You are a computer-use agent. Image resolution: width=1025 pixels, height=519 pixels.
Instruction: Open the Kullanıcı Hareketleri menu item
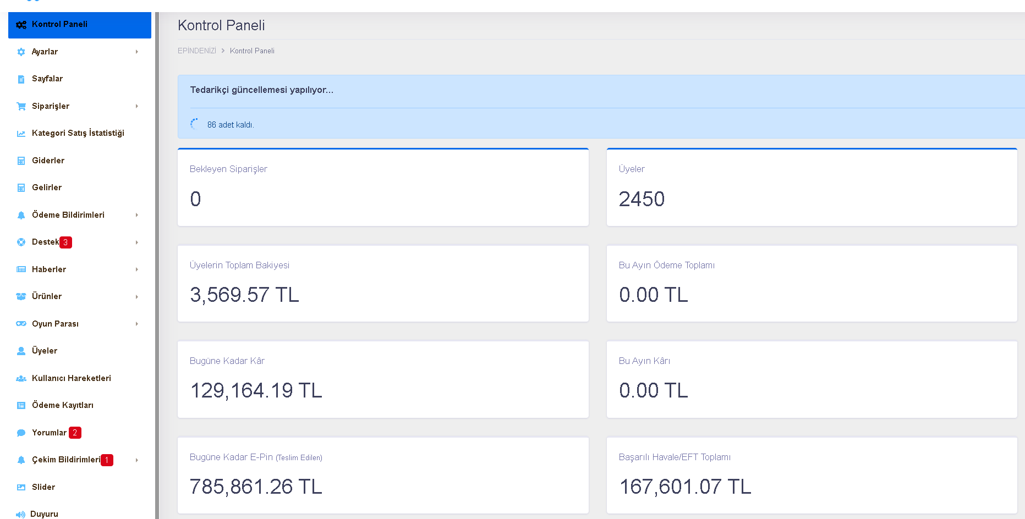pos(80,378)
